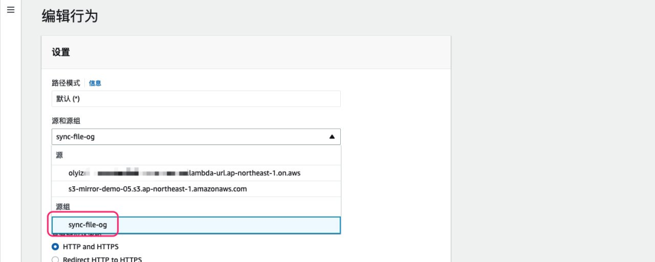Screen dimensions: 655x262
Task: Click the HTTP and HTTPS label text
Action: coord(91,247)
